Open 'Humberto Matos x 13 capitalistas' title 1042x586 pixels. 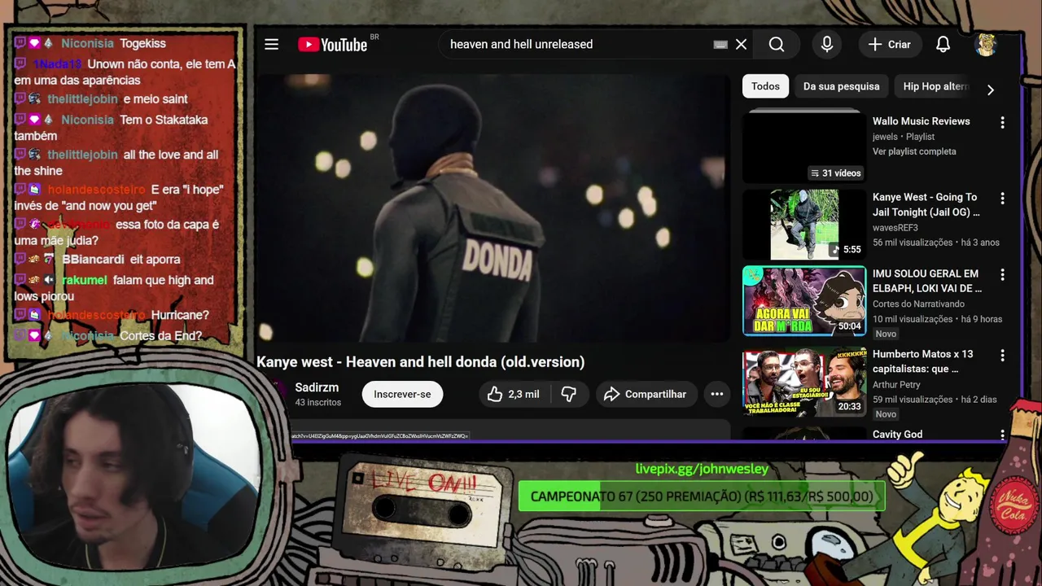(922, 361)
